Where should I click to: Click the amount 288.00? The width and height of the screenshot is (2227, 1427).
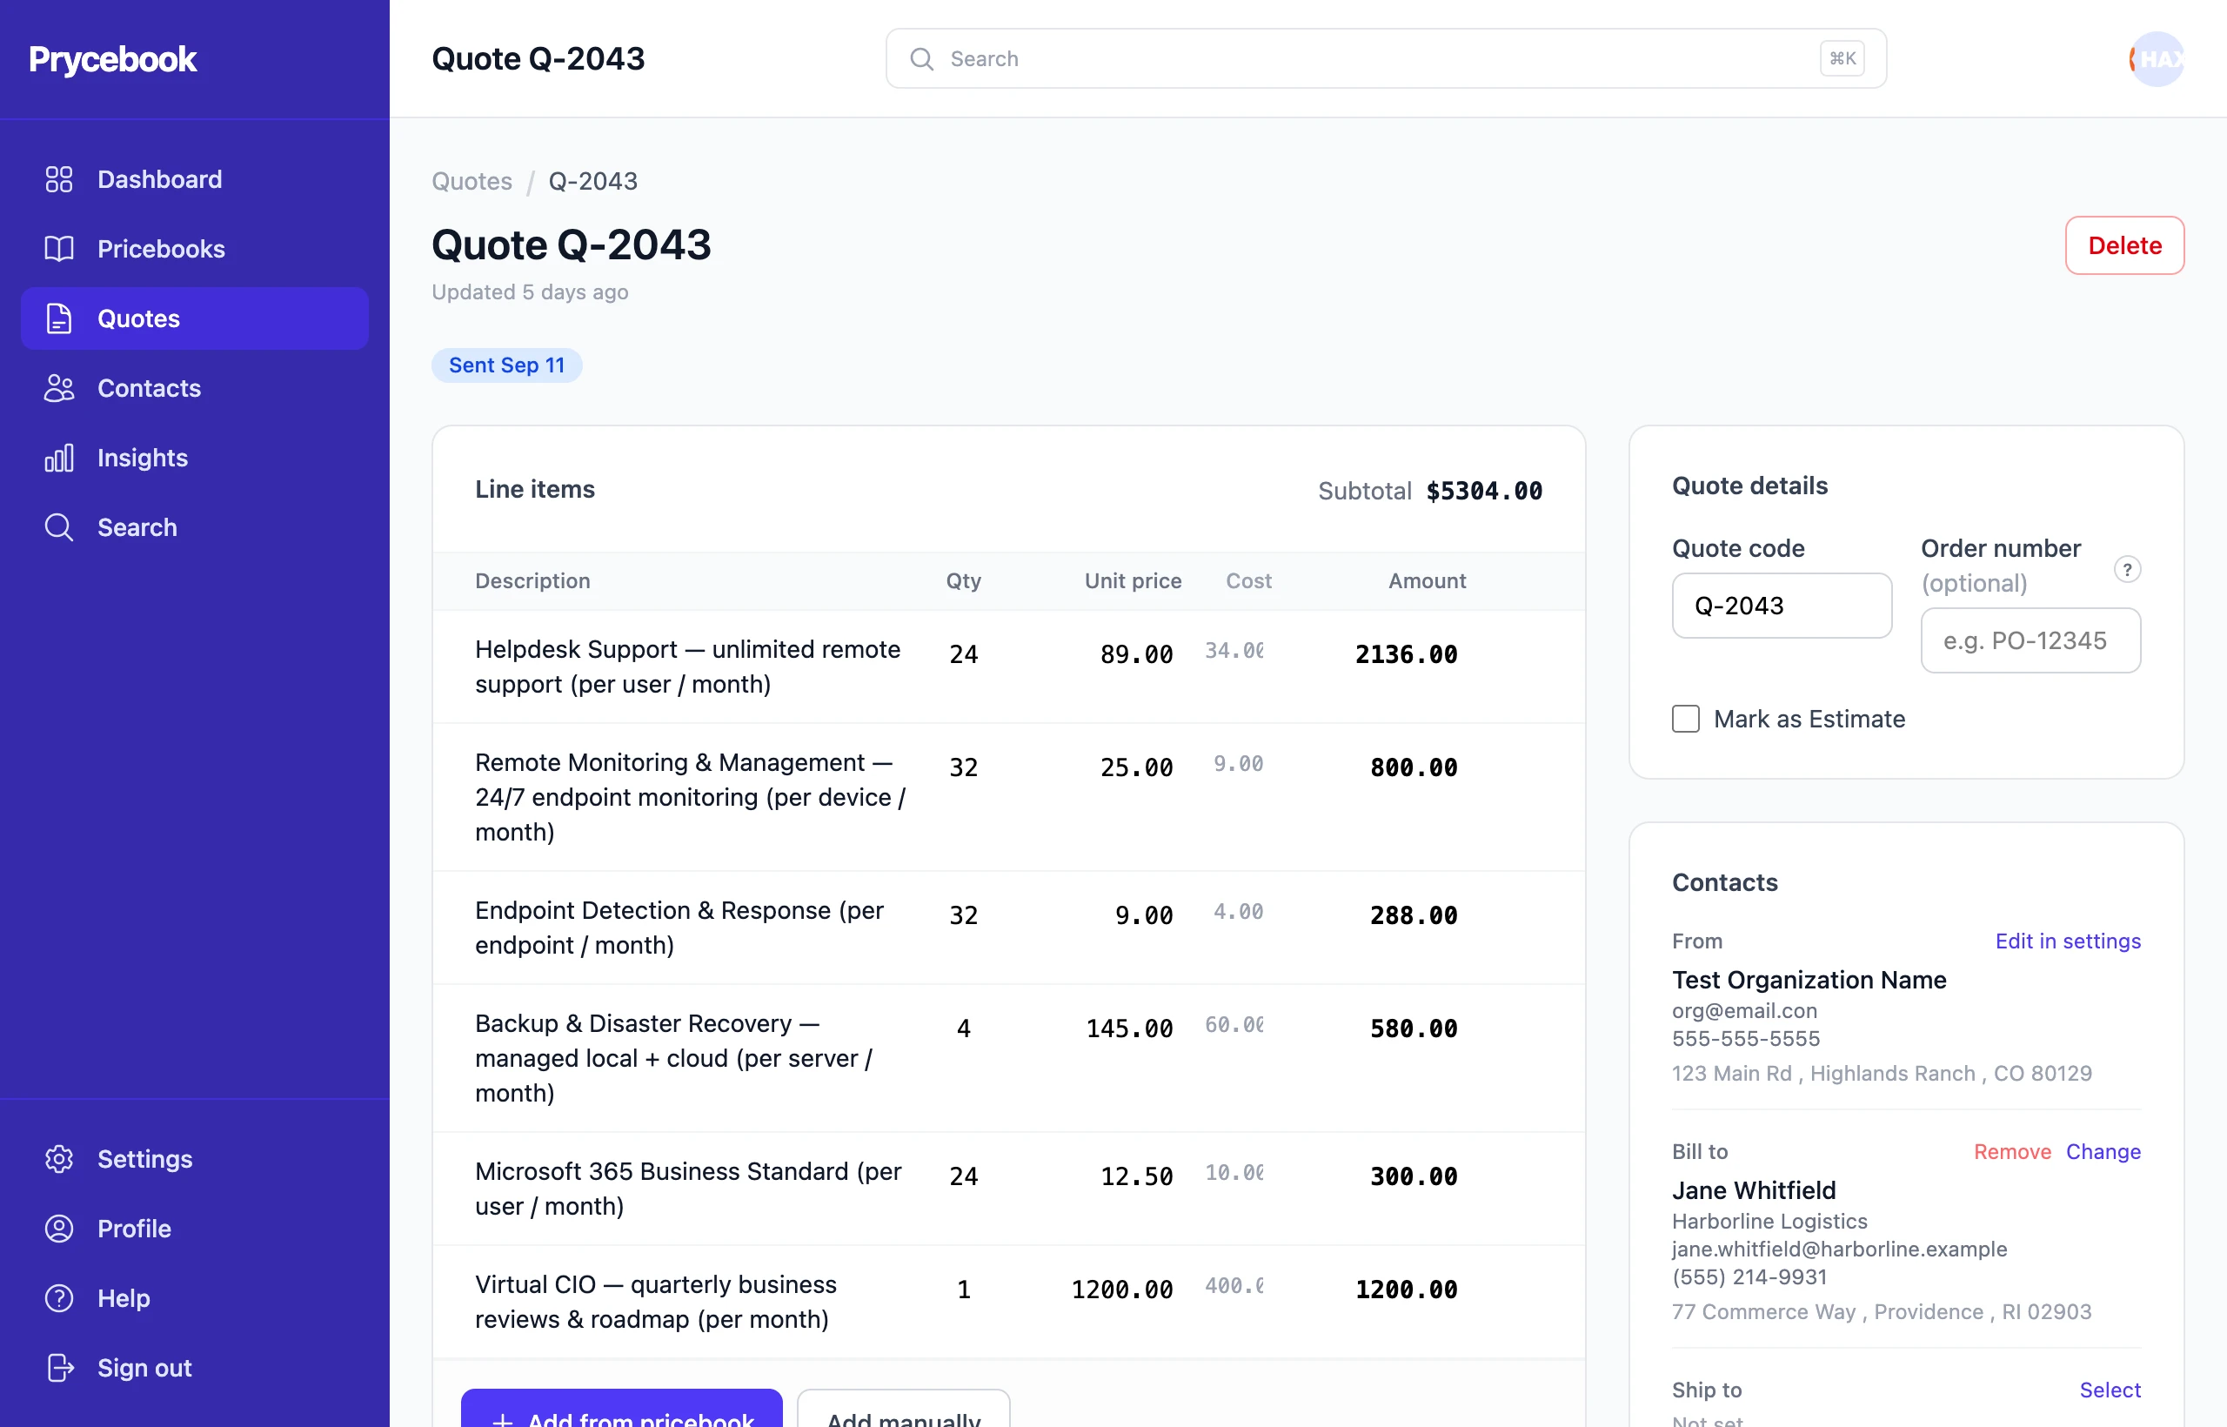(1414, 915)
